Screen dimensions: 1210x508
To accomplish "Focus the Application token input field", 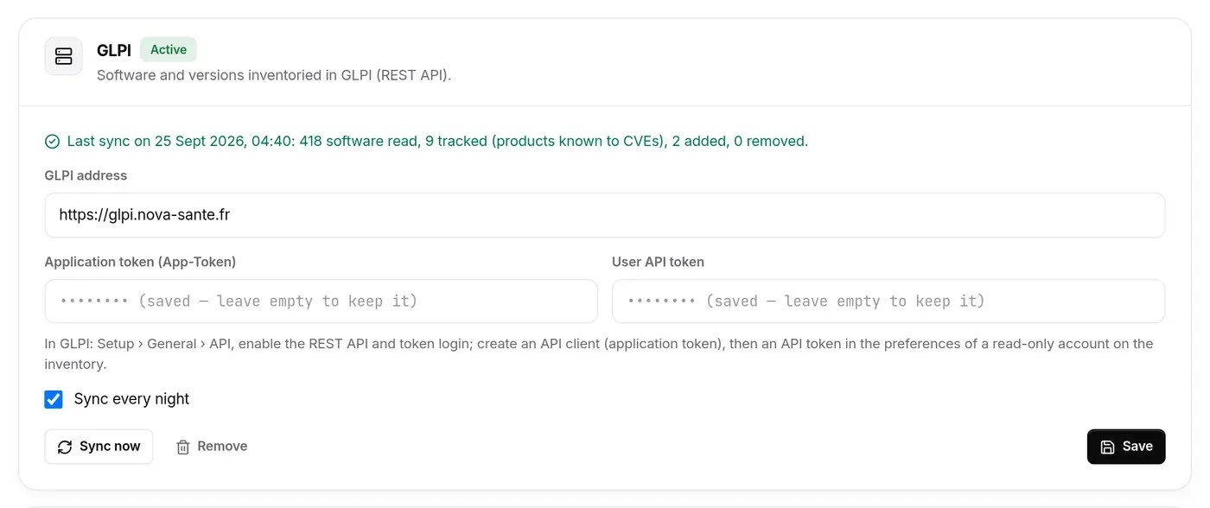I will pyautogui.click(x=322, y=302).
